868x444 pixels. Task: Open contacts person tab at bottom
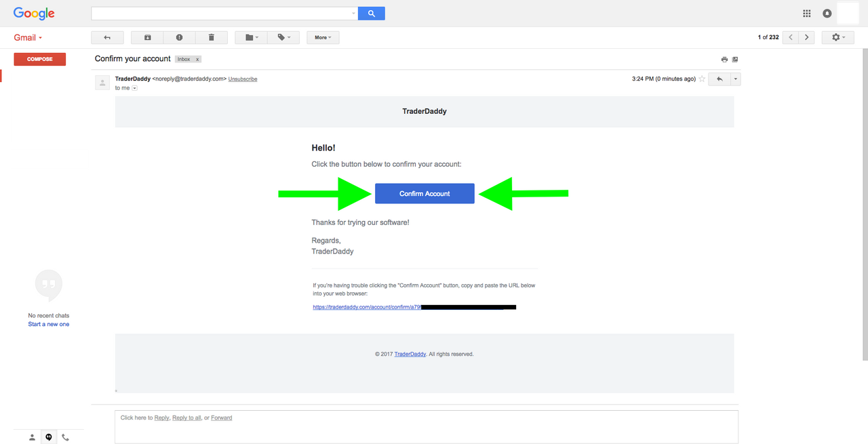[x=32, y=437]
